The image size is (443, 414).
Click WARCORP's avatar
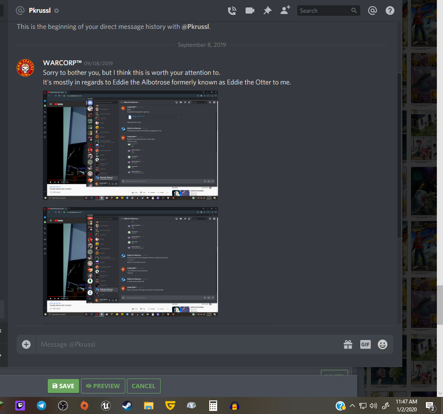(25, 68)
